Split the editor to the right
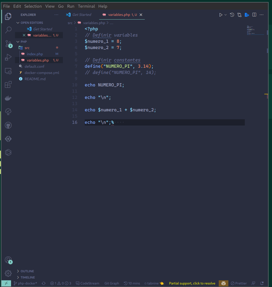Image resolution: width=272 pixels, height=287 pixels. coord(254,15)
